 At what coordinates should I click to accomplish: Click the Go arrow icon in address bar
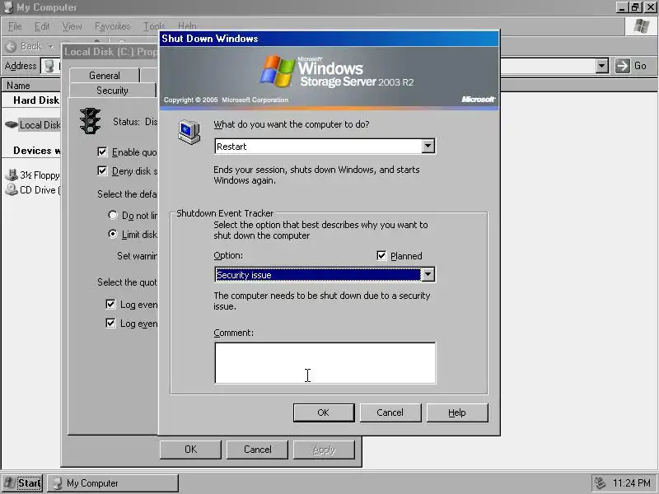point(623,66)
